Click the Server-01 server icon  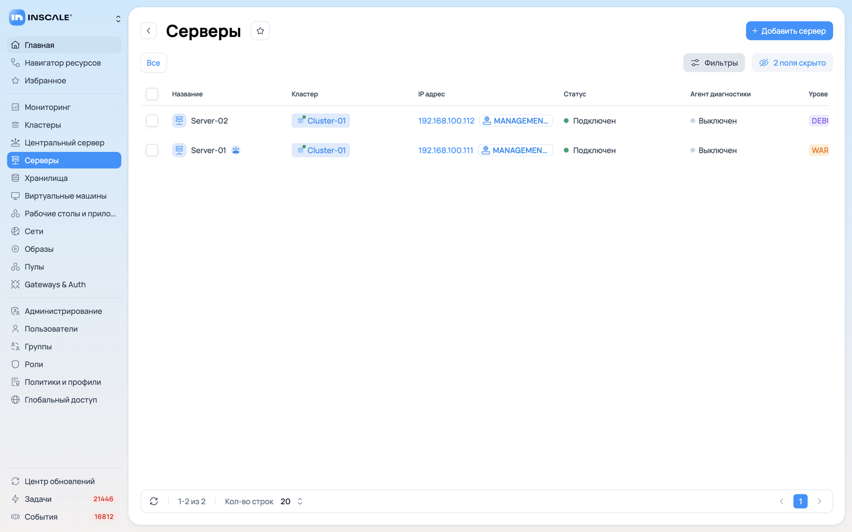179,150
